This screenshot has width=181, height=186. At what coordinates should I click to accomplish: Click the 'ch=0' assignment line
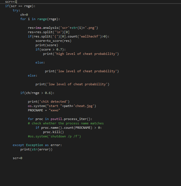[x=24, y=15]
